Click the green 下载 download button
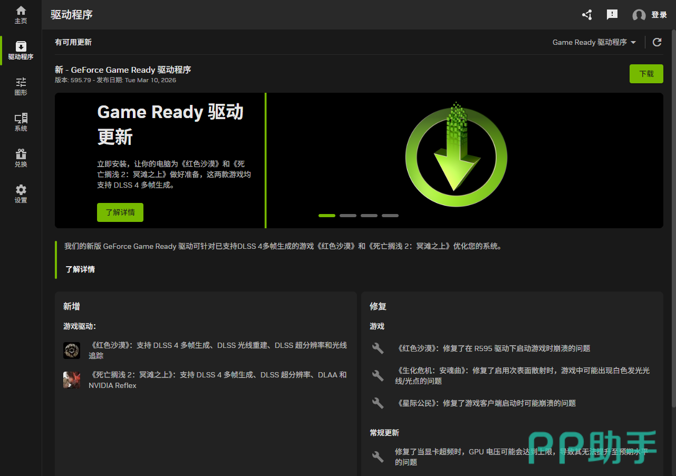Image resolution: width=676 pixels, height=476 pixels. point(646,74)
